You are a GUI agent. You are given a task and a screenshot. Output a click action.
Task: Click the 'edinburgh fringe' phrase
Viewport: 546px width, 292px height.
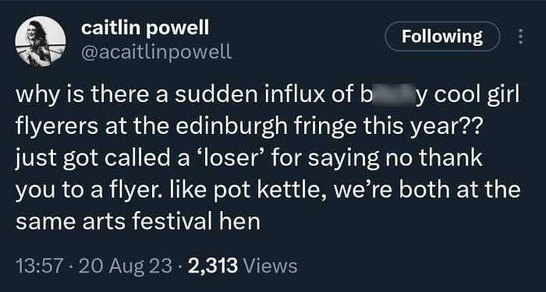click(266, 128)
